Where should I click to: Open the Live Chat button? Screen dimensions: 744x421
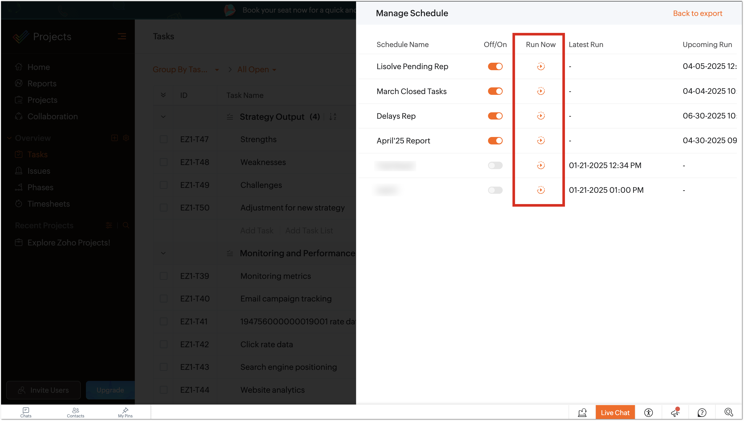[x=615, y=412]
